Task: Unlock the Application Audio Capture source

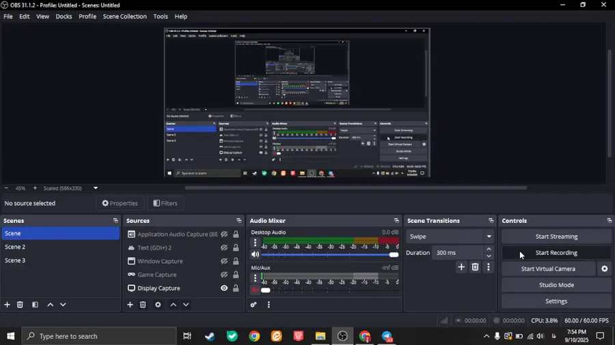Action: pyautogui.click(x=236, y=235)
